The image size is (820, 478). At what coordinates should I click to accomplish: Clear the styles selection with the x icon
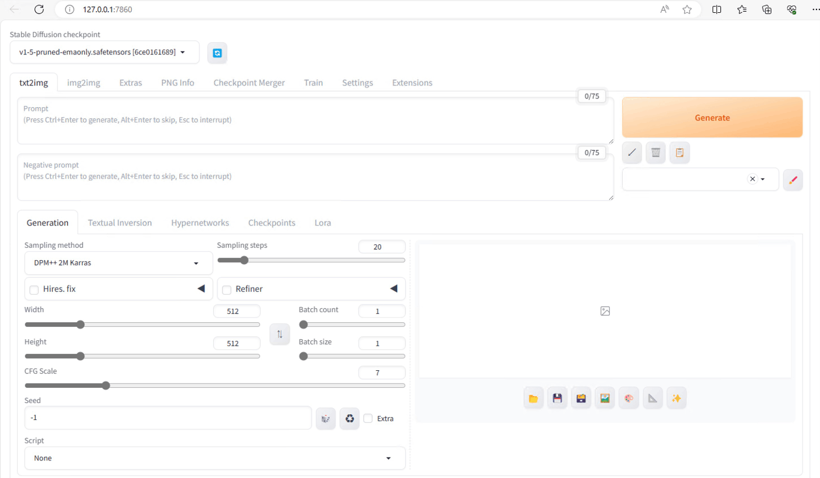[x=753, y=179]
